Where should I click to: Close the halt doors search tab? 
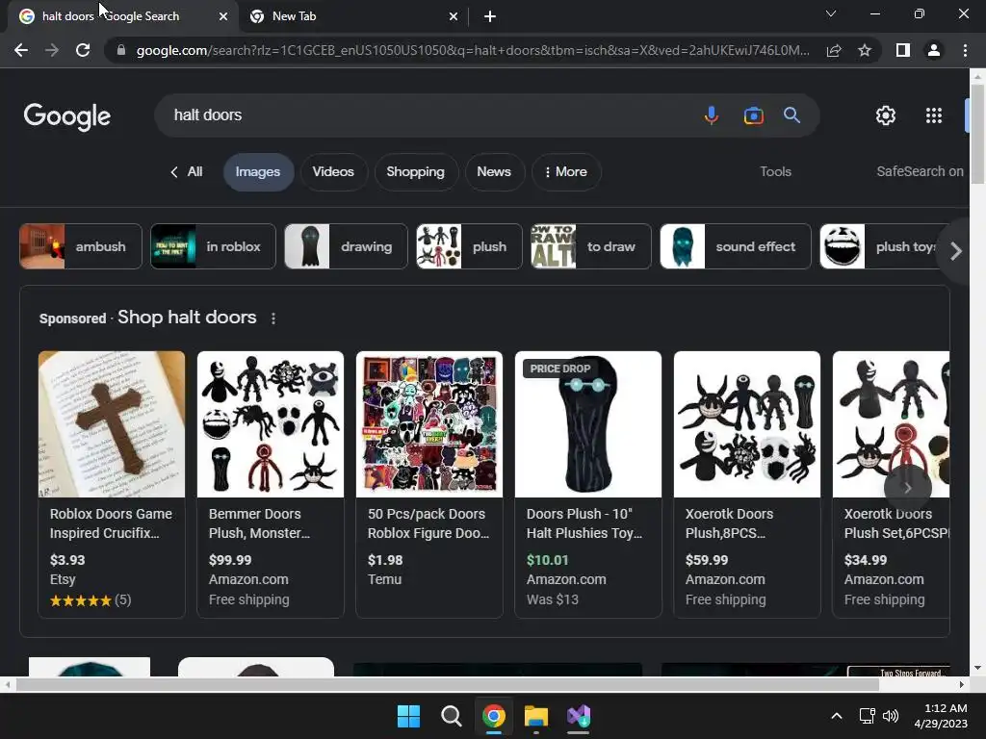[223, 16]
